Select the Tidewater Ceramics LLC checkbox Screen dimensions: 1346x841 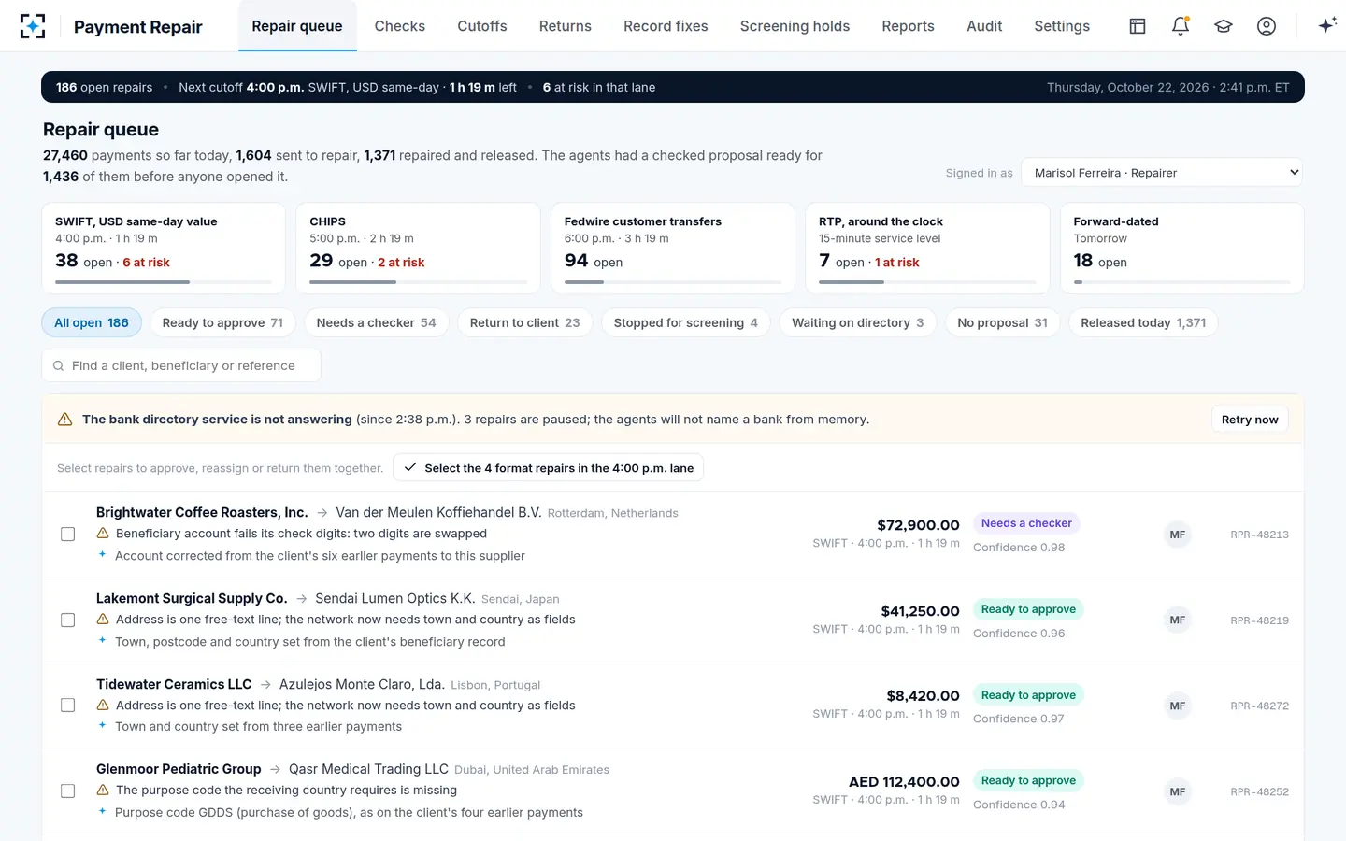[x=68, y=706]
